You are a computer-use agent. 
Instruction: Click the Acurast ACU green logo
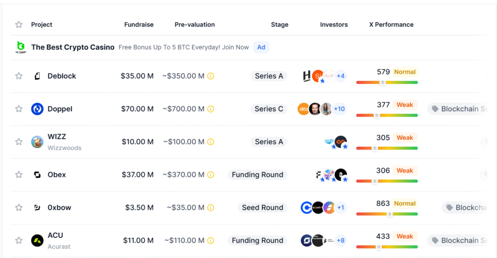click(37, 240)
